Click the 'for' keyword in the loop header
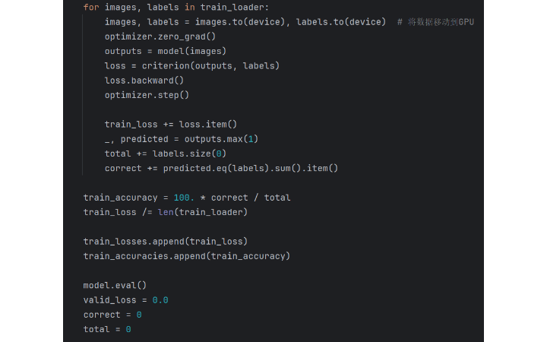Screen dimensions: 547x342 click(x=91, y=8)
